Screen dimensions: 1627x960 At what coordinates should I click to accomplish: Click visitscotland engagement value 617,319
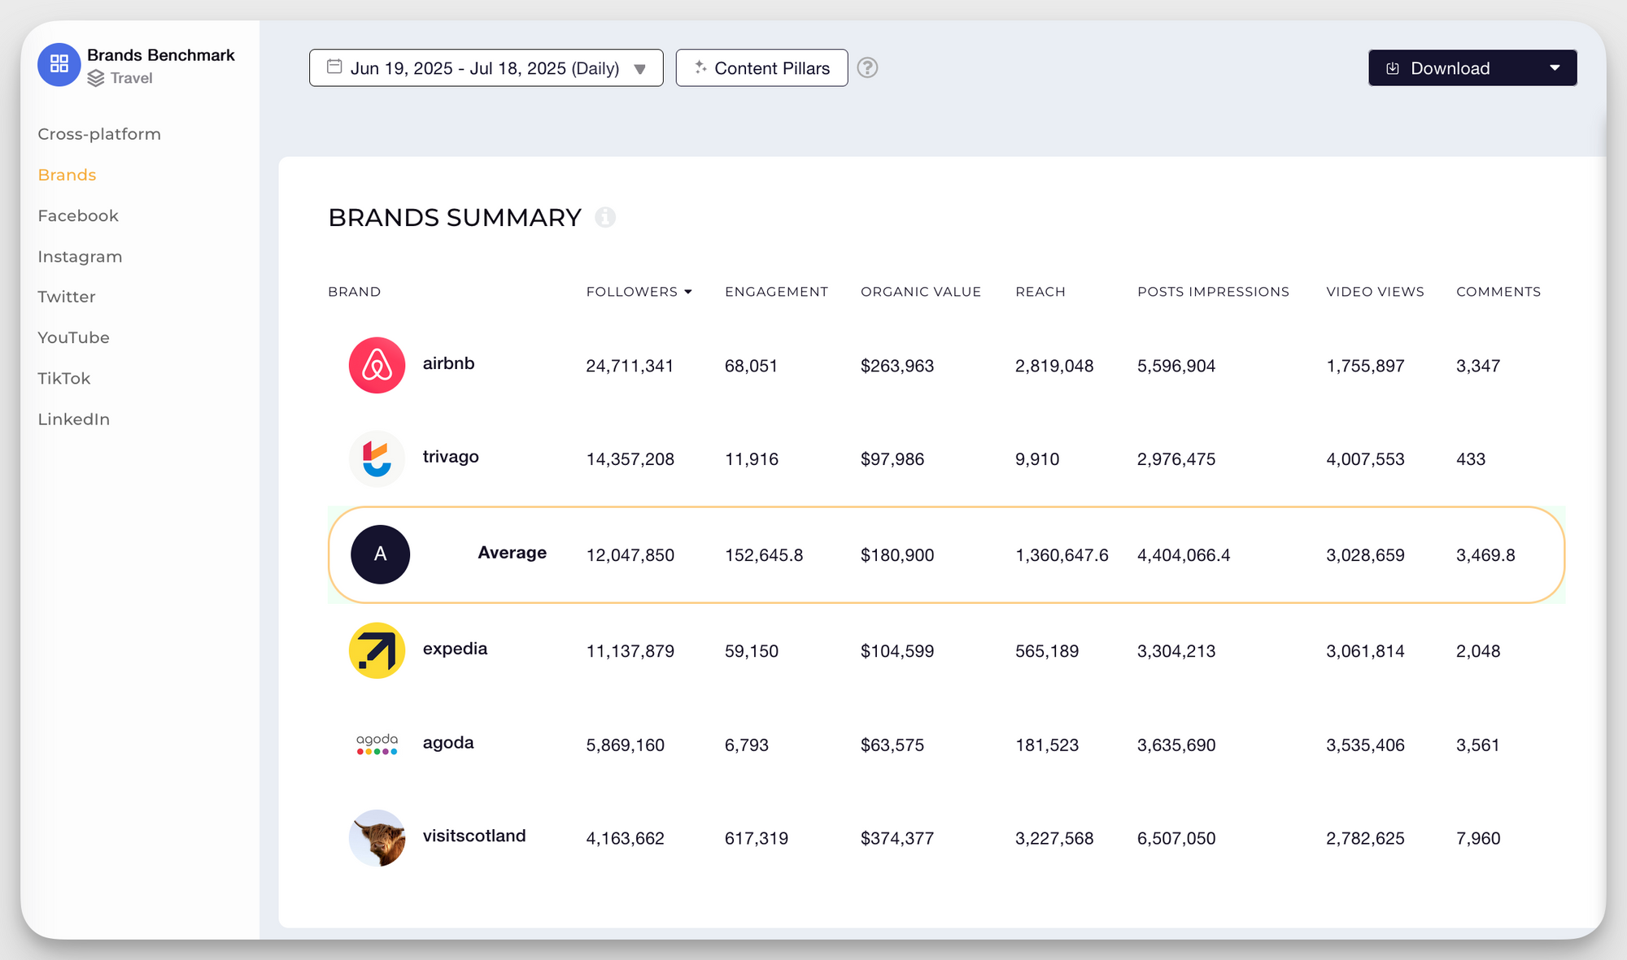point(757,839)
